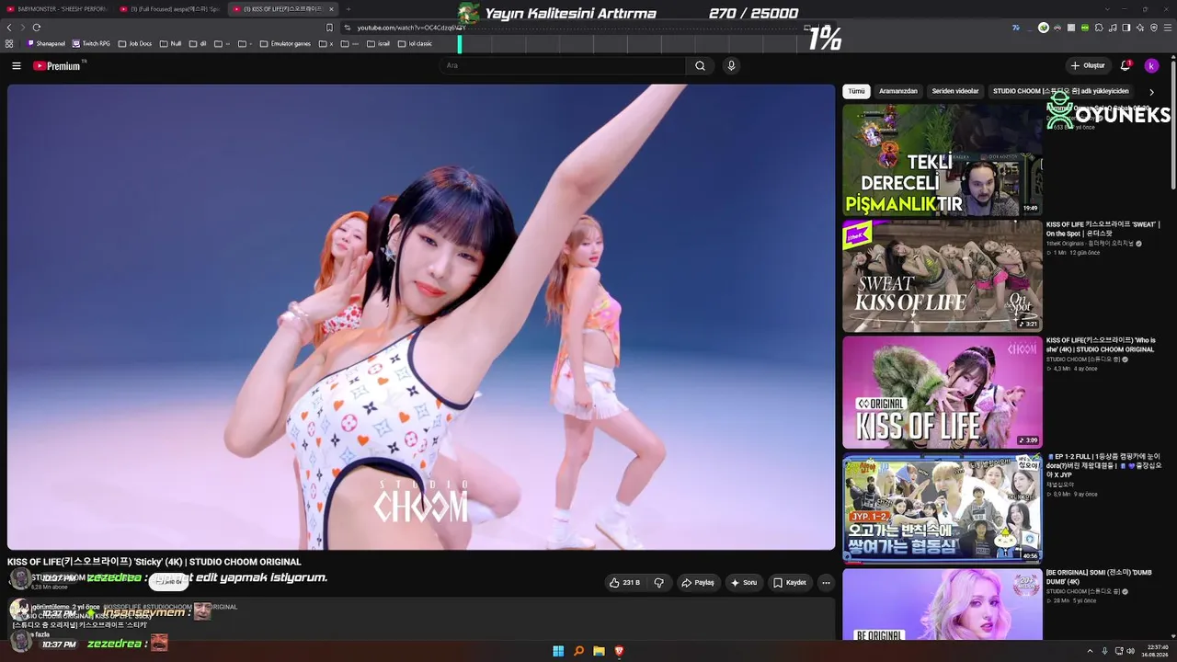Show next filter chips arrow
Screen dimensions: 1177x662
1151,92
